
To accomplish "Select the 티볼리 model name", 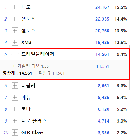I will click(x=28, y=86).
